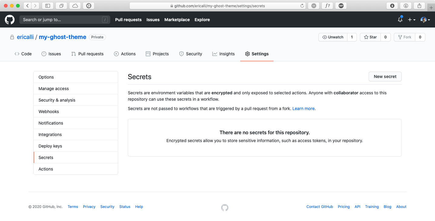
Task: Select Secrets in settings sidebar
Action: (76, 158)
